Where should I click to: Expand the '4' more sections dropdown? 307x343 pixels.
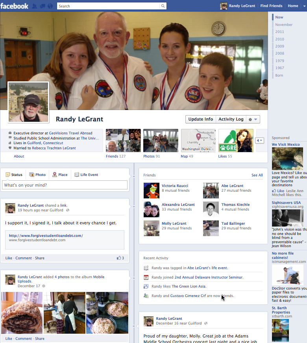click(x=259, y=140)
